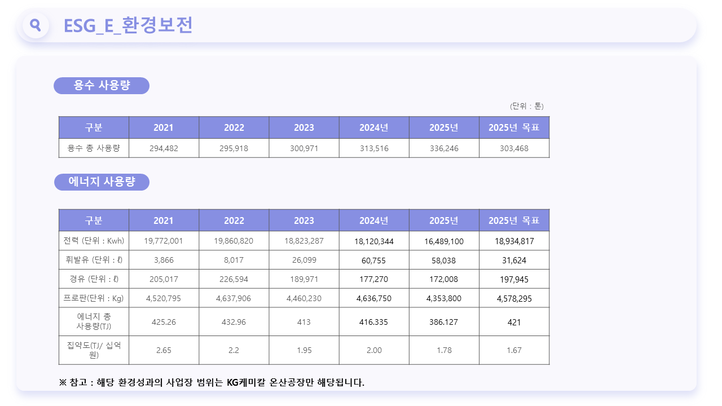Click the 휘발유 row label
Image resolution: width=722 pixels, height=406 pixels.
click(x=94, y=260)
